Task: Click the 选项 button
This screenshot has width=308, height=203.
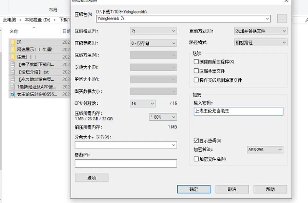Action: pos(91,178)
